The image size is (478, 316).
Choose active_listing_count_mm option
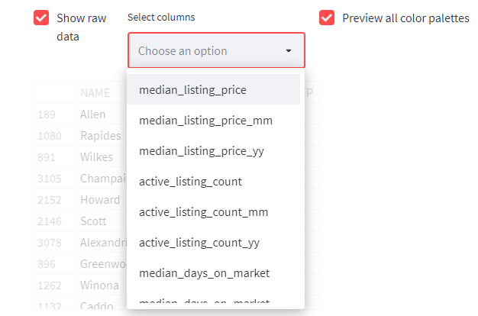(x=203, y=211)
